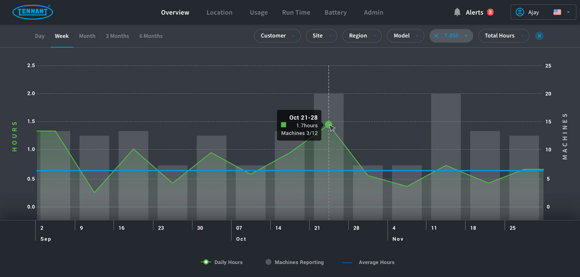Navigate to the Usage section
The height and width of the screenshot is (277, 580).
pos(259,13)
